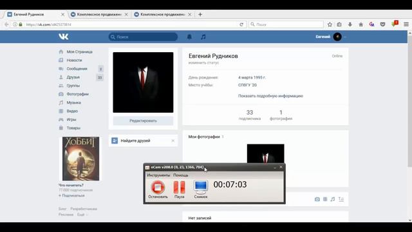
Task: Click the Видео sidebar icon
Action: (x=61, y=111)
